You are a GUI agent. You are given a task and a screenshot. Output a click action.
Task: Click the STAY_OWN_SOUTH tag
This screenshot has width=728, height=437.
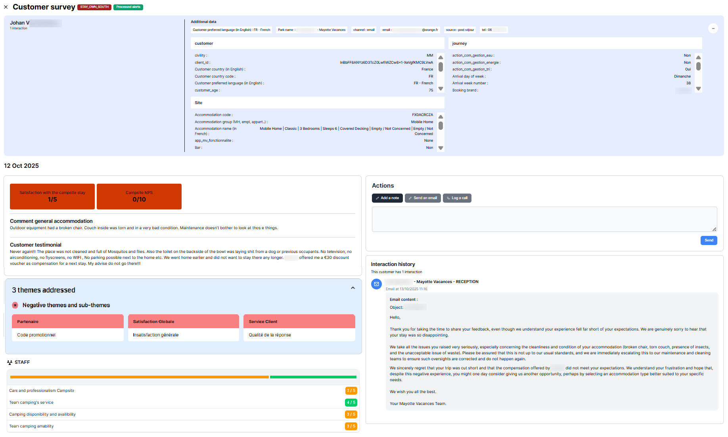94,7
